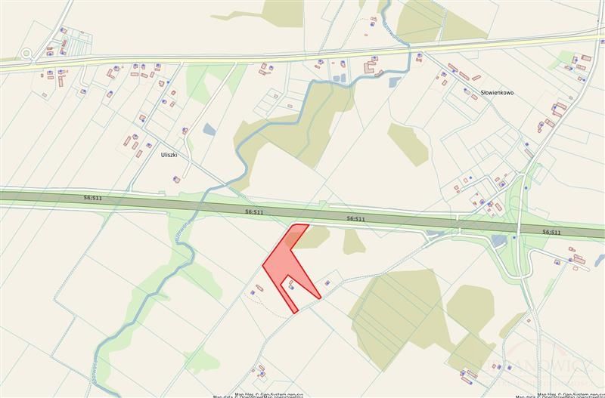This screenshot has height=398, width=605.
Task: Click the Uliszki village label
Action: [x=169, y=155]
